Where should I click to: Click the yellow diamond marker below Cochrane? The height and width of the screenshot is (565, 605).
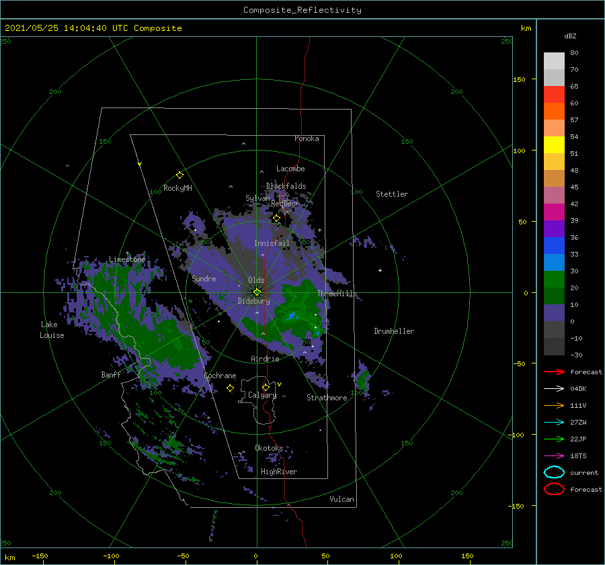pos(231,388)
